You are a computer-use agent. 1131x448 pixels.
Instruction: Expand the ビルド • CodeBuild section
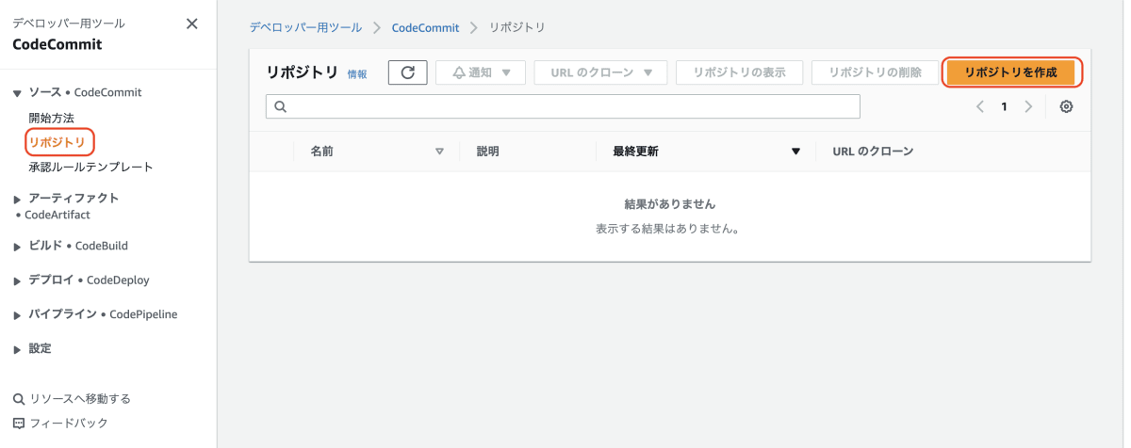tap(17, 247)
